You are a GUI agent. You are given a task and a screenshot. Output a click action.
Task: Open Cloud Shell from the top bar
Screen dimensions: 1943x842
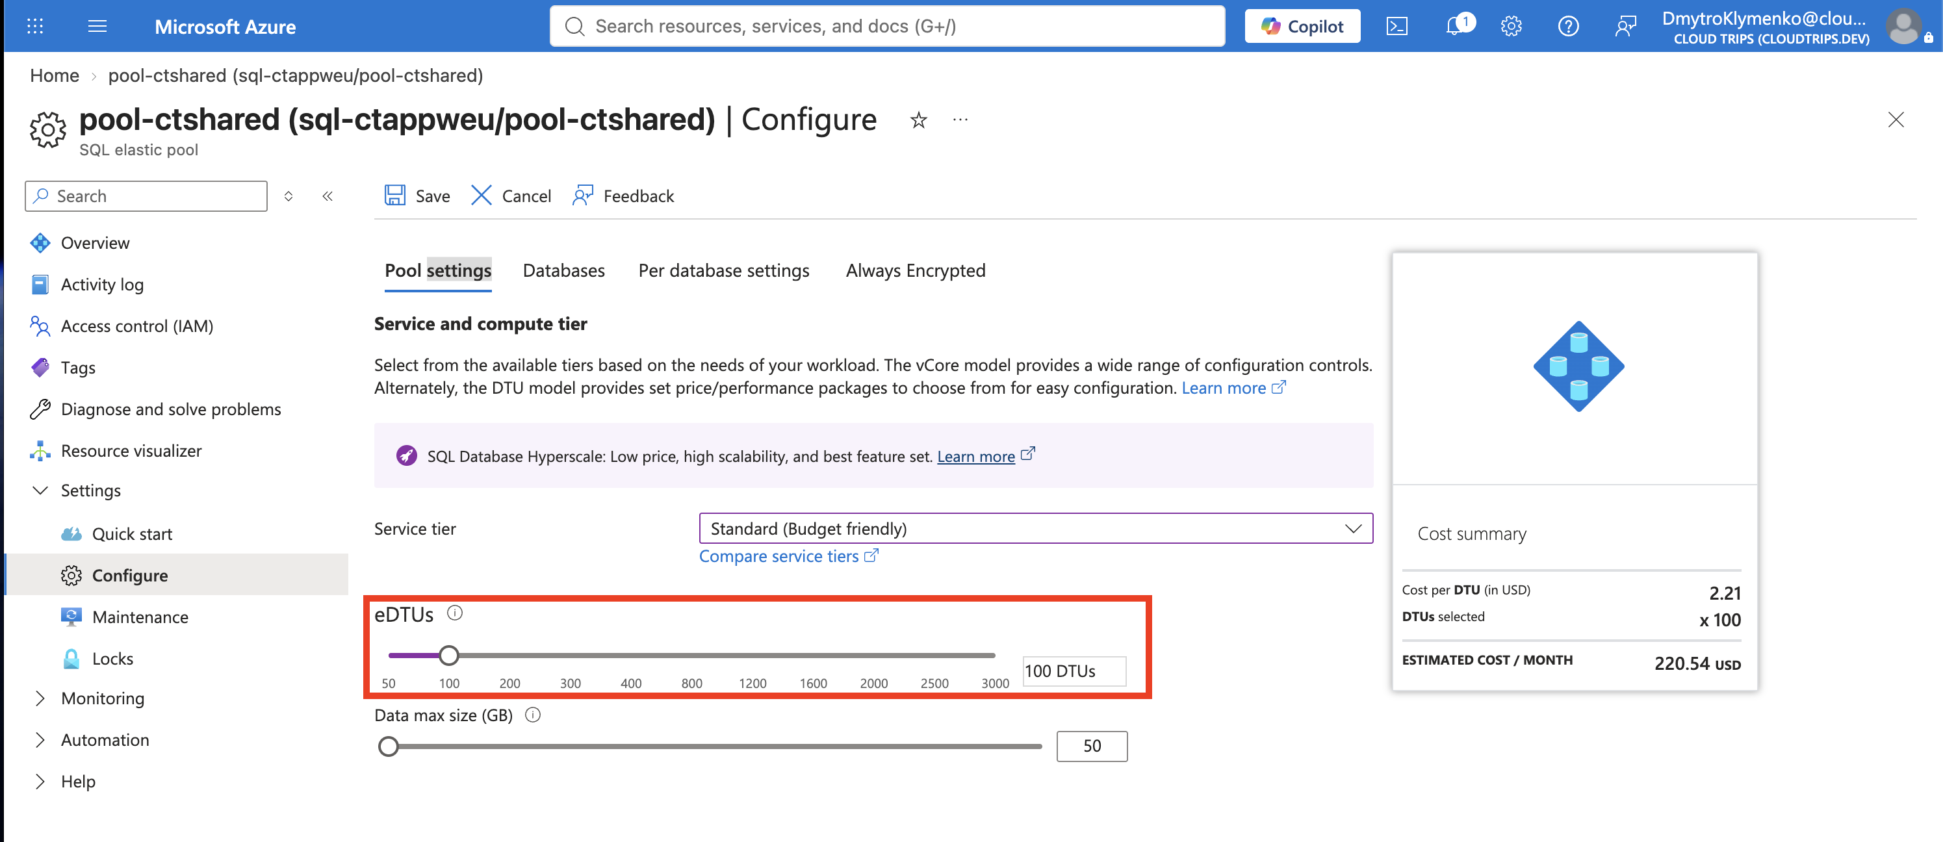coord(1397,27)
